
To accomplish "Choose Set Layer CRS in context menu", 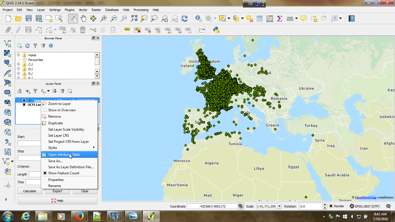I will [69, 136].
